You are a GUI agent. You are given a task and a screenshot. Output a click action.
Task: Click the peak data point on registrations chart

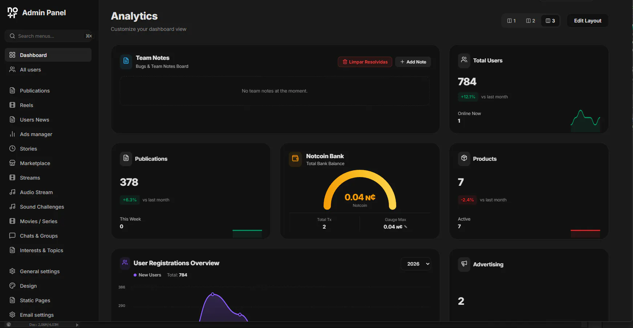(213, 294)
